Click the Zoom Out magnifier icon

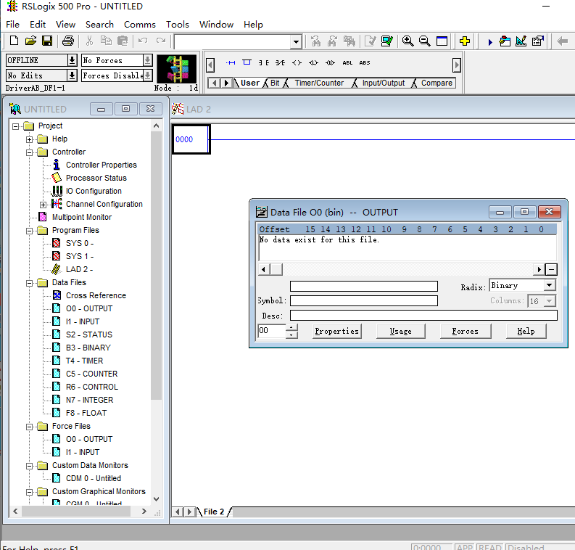tap(424, 41)
